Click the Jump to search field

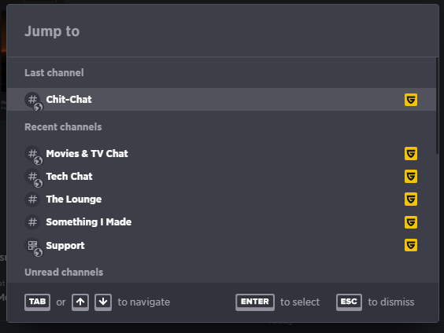click(223, 31)
